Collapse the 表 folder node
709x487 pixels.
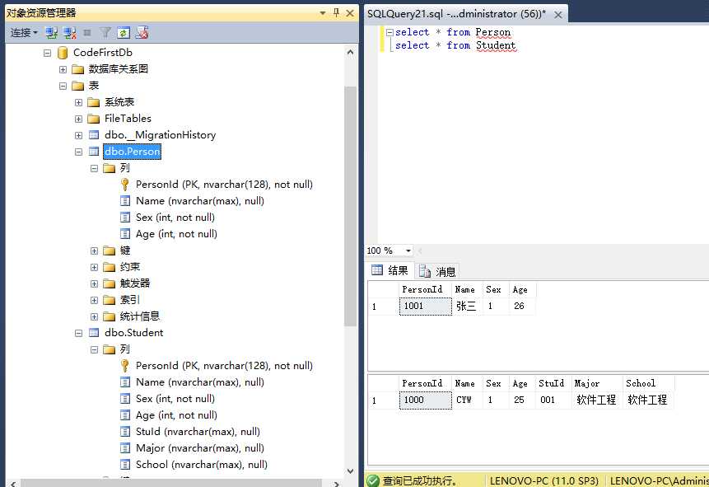click(x=63, y=86)
